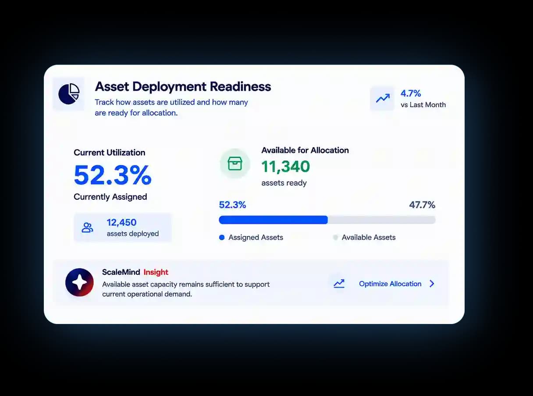533x396 pixels.
Task: Click the 12,450 assets deployed number
Action: [x=122, y=222]
